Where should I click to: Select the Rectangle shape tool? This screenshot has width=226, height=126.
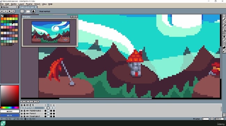click(224, 44)
